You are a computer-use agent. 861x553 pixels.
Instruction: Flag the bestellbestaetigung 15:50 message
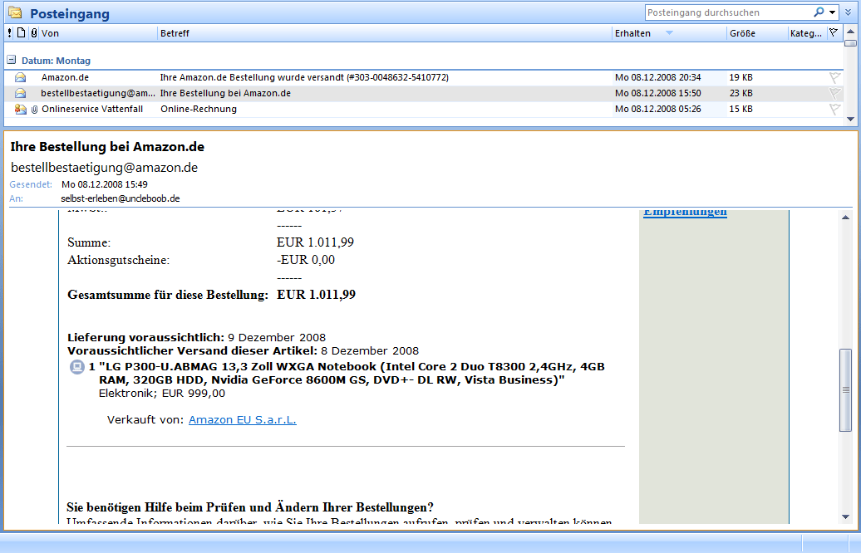(x=834, y=93)
